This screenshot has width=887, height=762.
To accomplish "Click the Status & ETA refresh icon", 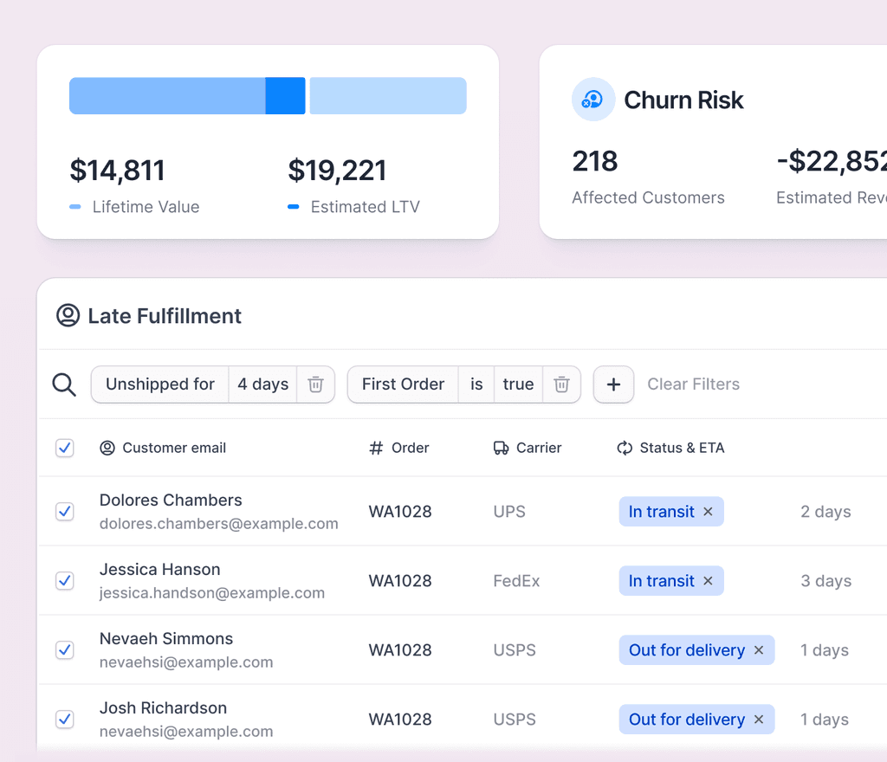I will [625, 449].
